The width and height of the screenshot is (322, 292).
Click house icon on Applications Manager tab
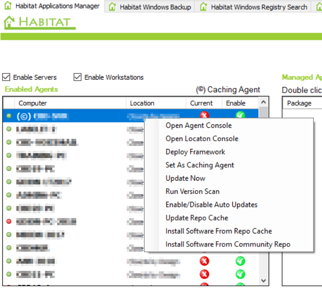(8, 6)
